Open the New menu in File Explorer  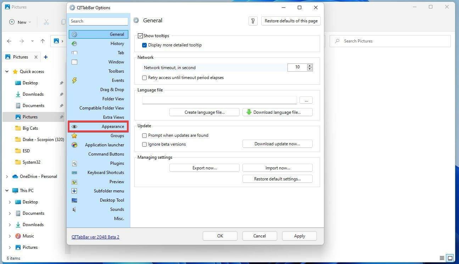[x=19, y=22]
